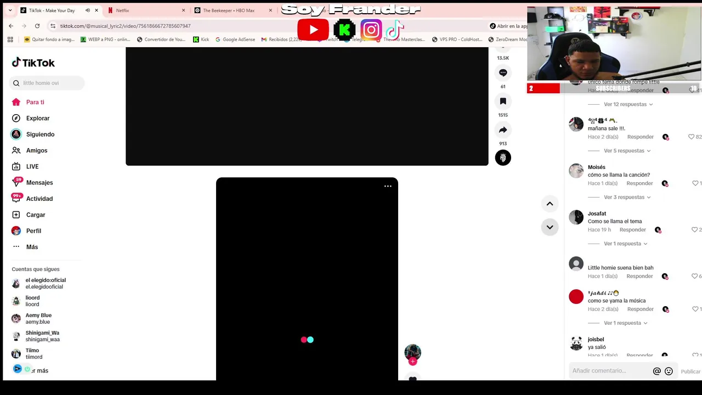702x395 pixels.
Task: Go to the previous video with up arrow
Action: click(550, 204)
